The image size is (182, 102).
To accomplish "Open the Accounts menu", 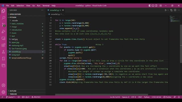I will (x=3, y=85).
